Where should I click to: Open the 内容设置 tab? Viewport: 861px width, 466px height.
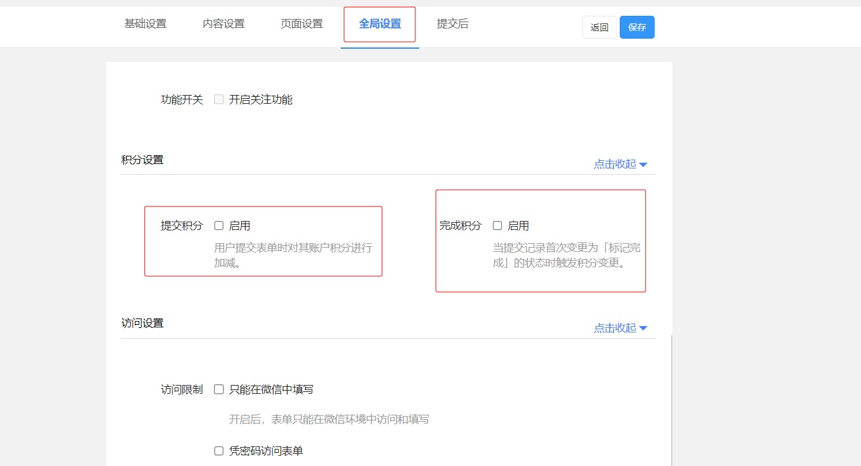(223, 24)
